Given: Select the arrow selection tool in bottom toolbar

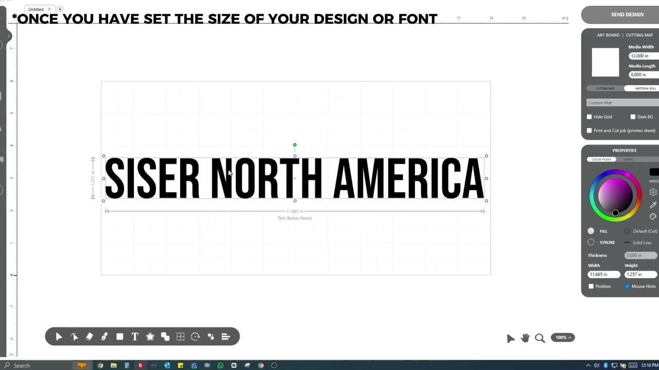Looking at the screenshot, I should 59,337.
